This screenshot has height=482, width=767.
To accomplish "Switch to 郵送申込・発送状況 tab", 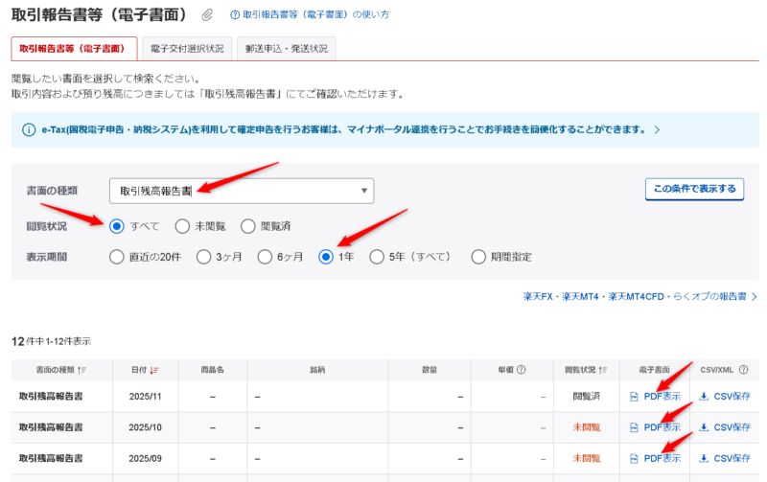I will pyautogui.click(x=286, y=48).
